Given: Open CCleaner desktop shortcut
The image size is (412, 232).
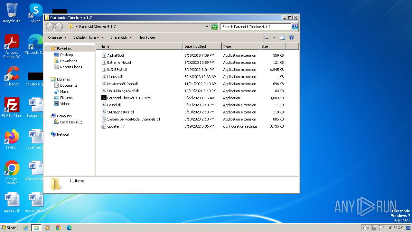Looking at the screenshot, I should [x=12, y=76].
